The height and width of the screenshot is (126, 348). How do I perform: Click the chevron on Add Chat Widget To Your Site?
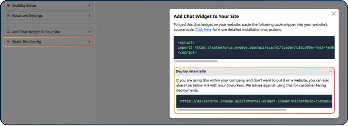[89, 32]
